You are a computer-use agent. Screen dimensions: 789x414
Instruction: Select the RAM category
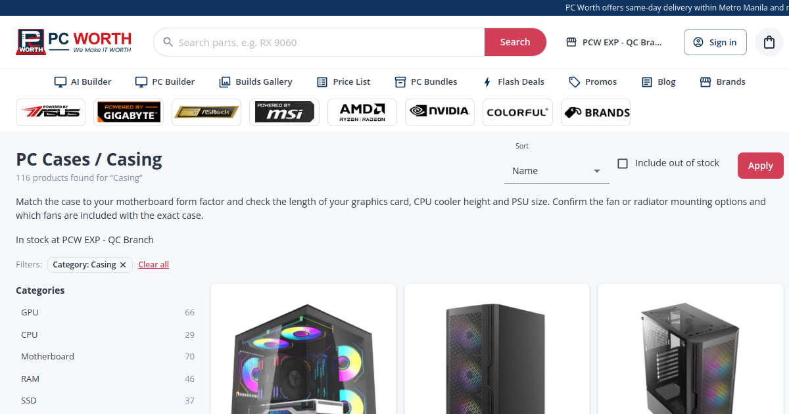point(108,379)
